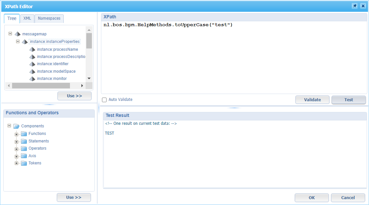Switch to the XML tab
The width and height of the screenshot is (369, 205).
click(x=27, y=18)
